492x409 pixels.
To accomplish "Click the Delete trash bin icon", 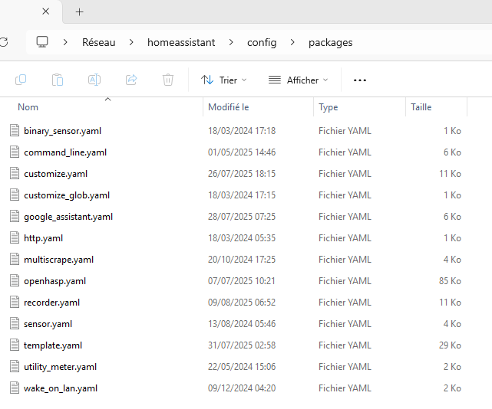I will [168, 80].
